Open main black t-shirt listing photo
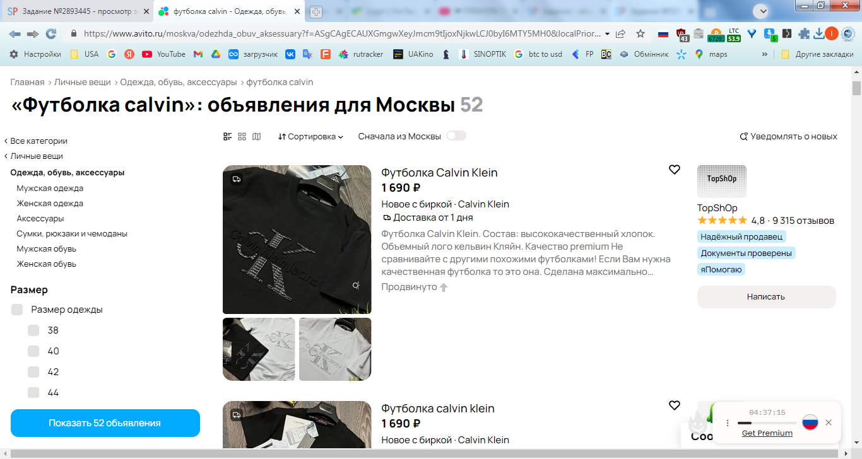 297,240
